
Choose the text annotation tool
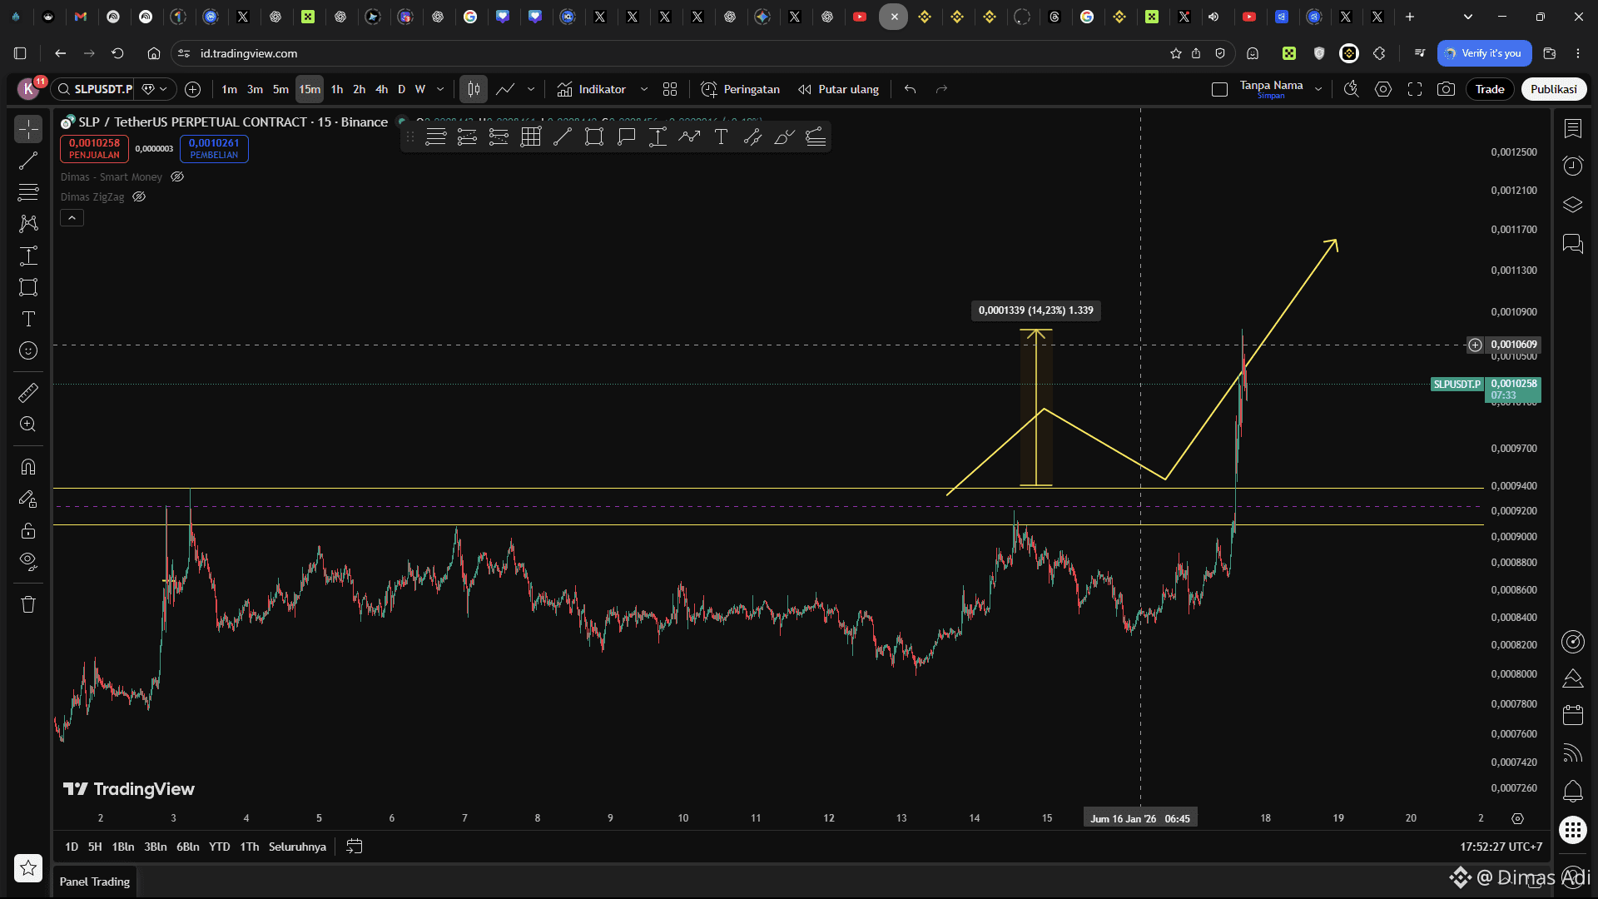pos(28,319)
